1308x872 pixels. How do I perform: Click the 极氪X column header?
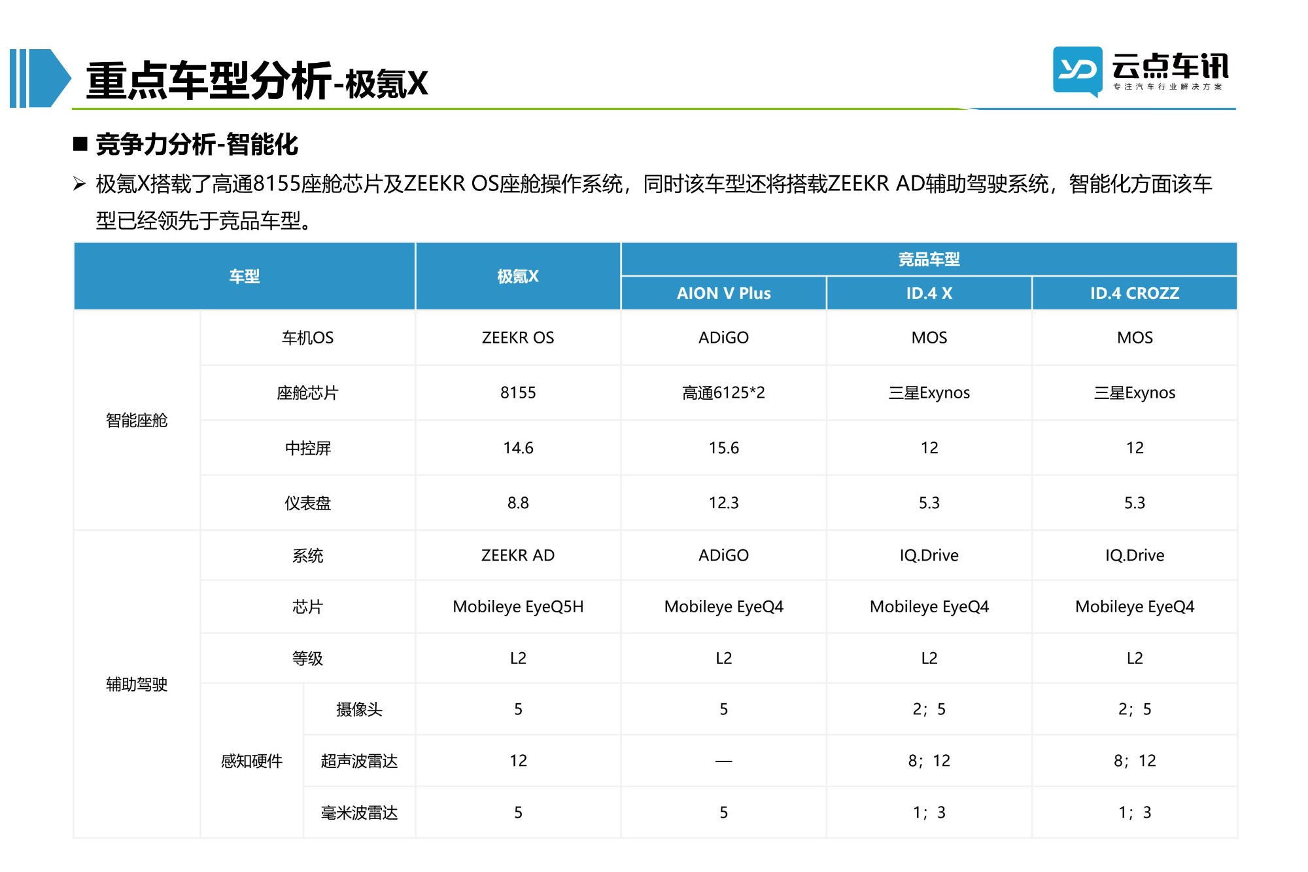[x=518, y=276]
